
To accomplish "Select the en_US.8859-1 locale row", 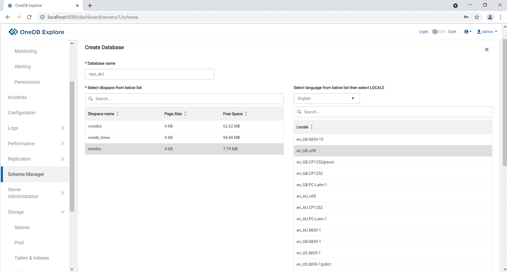I will coord(393,253).
